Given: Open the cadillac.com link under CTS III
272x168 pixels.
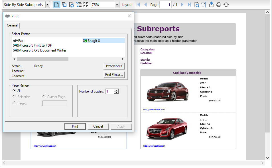Looking at the screenshot, I should [x=154, y=146].
